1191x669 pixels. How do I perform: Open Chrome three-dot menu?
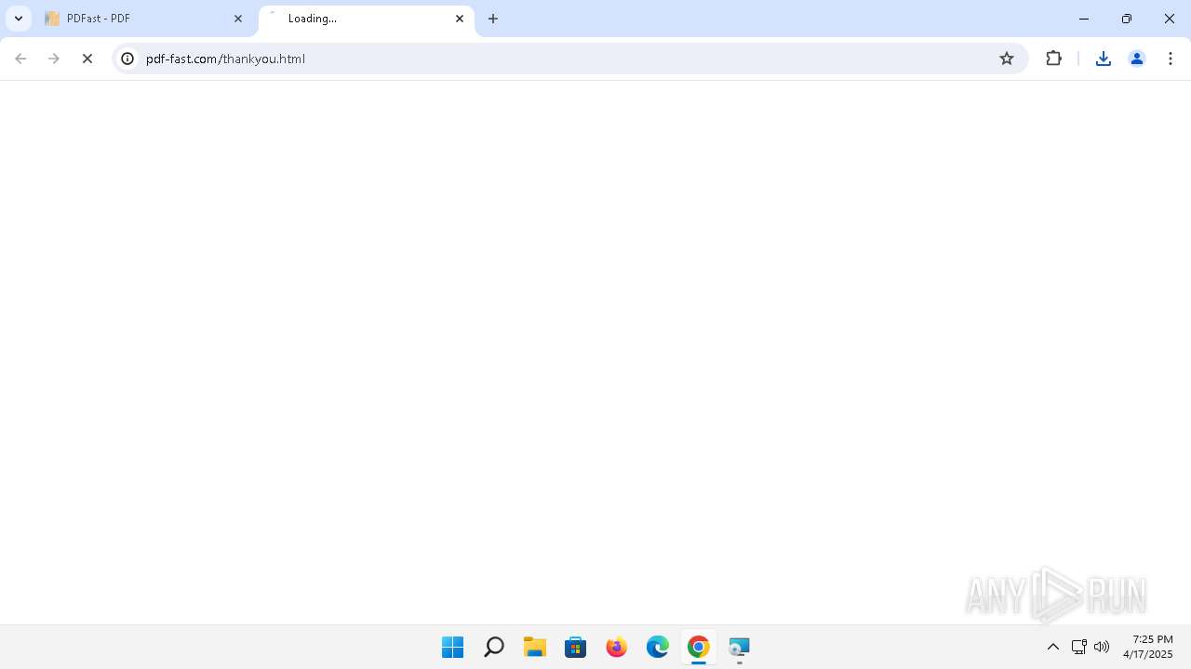point(1171,59)
